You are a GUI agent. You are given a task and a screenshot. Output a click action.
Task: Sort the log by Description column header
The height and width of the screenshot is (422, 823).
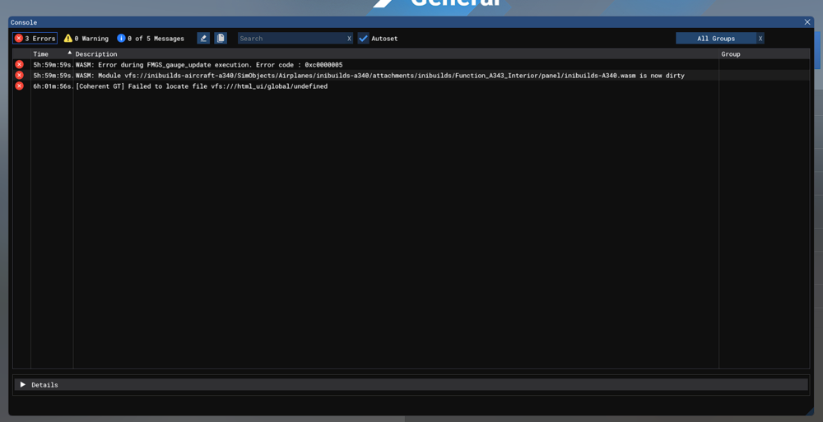[x=96, y=54]
